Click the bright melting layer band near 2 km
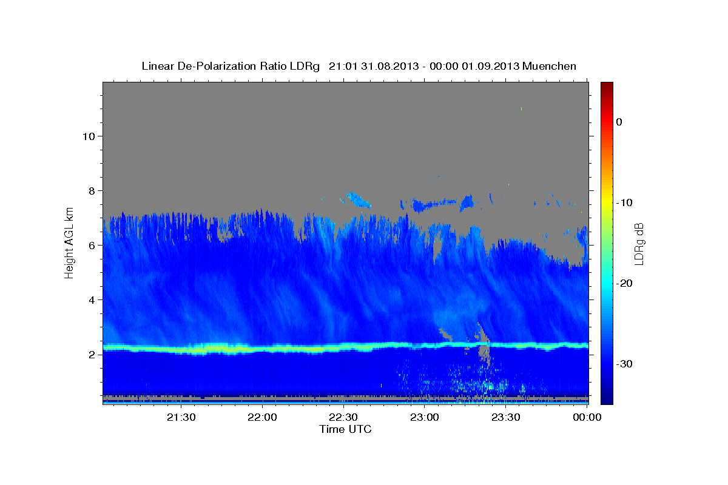This screenshot has height=485, width=728. click(x=345, y=347)
